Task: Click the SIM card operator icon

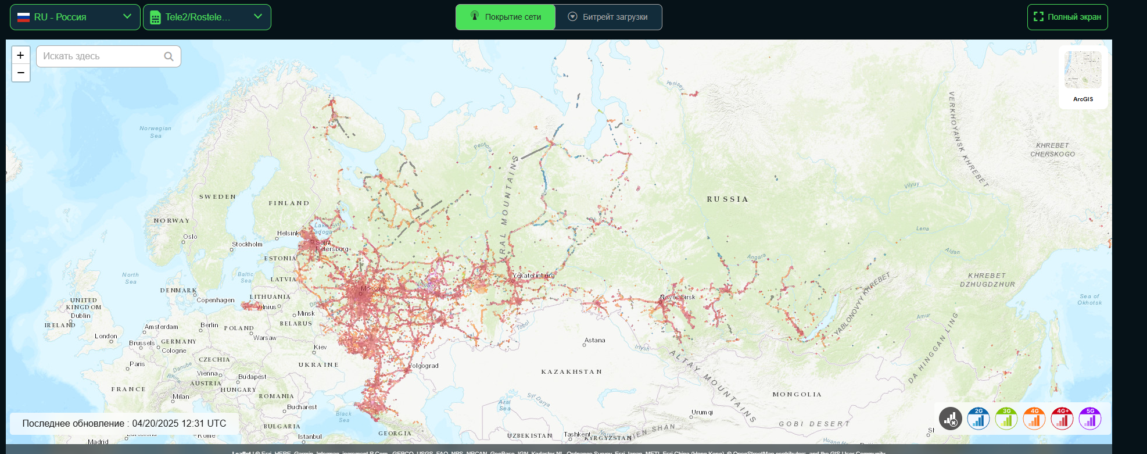Action: 155,17
